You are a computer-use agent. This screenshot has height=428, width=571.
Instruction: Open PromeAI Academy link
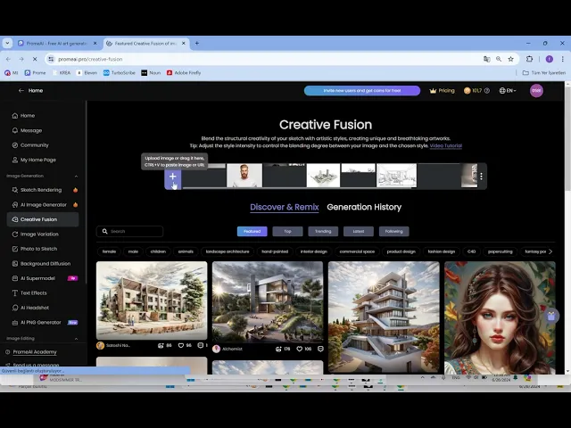pyautogui.click(x=35, y=352)
